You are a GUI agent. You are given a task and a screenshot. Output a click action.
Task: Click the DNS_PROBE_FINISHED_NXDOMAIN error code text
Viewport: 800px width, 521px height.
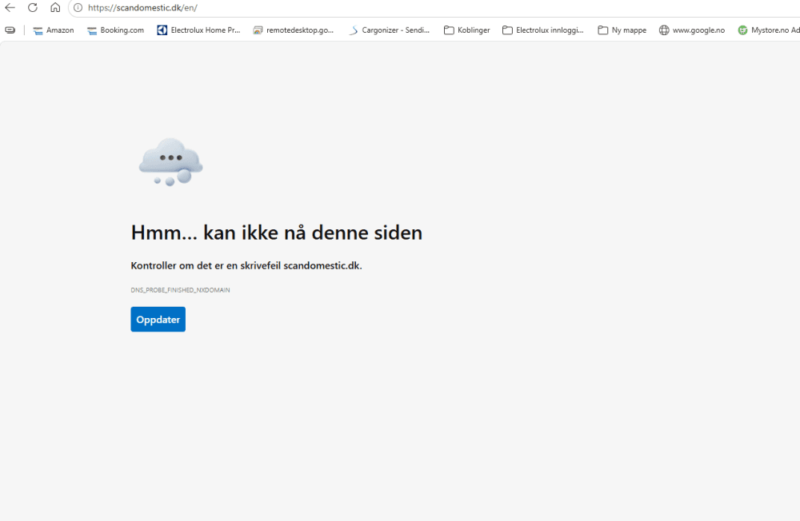[x=180, y=290]
